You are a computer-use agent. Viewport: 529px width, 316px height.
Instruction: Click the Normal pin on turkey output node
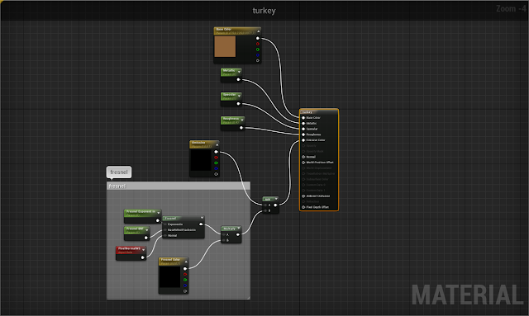tap(303, 157)
